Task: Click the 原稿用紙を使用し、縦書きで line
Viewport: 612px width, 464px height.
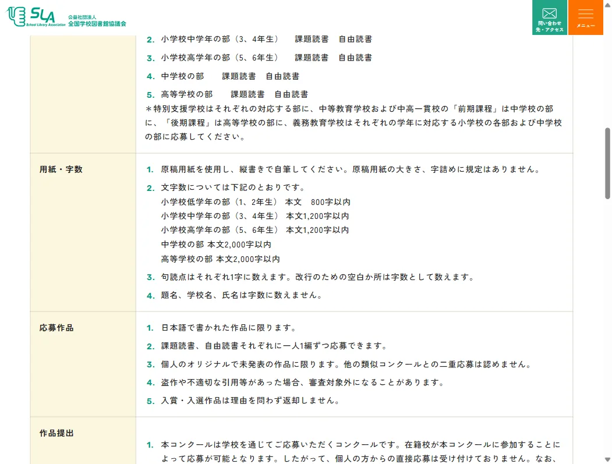Action: point(351,169)
